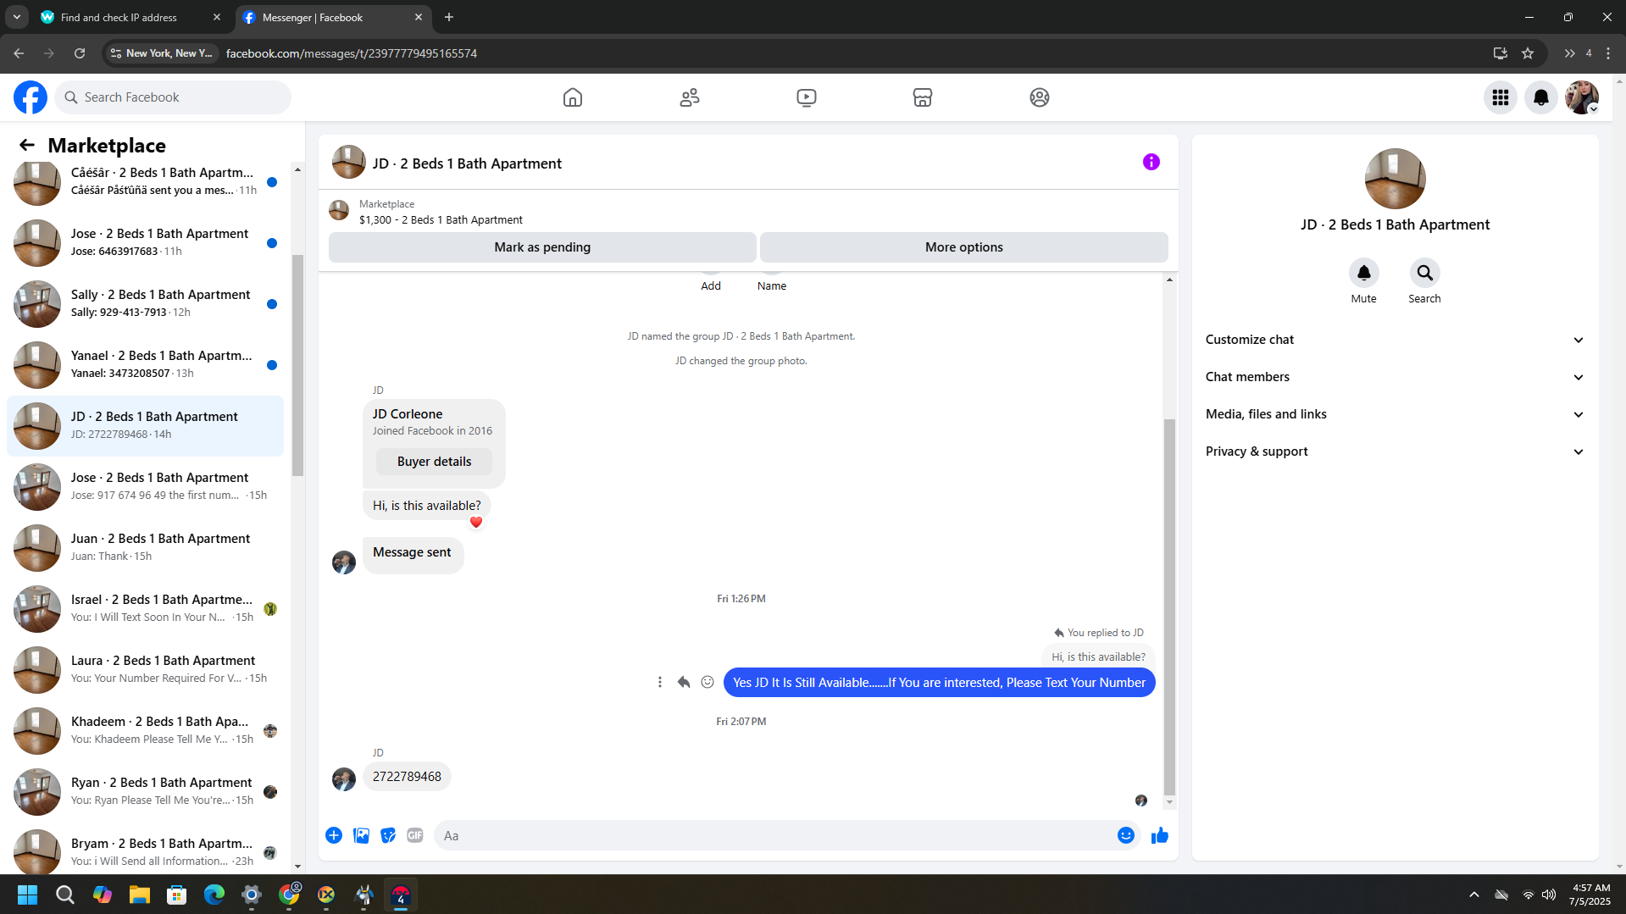1626x914 pixels.
Task: Switch to Find and check IP address tab
Action: pos(131,17)
